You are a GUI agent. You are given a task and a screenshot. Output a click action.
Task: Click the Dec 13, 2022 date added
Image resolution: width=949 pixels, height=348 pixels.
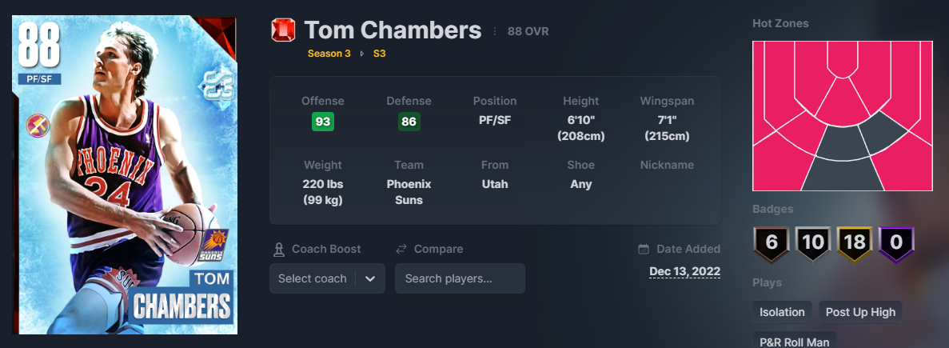point(684,272)
